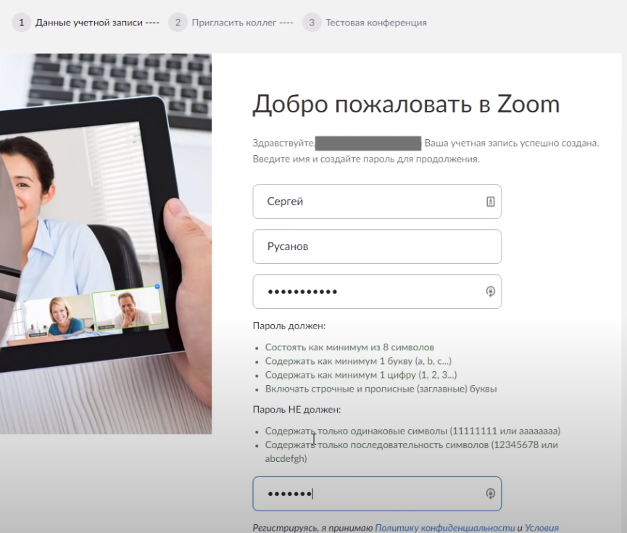Click the step 1 number circle
Image resolution: width=627 pixels, height=533 pixels.
22,22
